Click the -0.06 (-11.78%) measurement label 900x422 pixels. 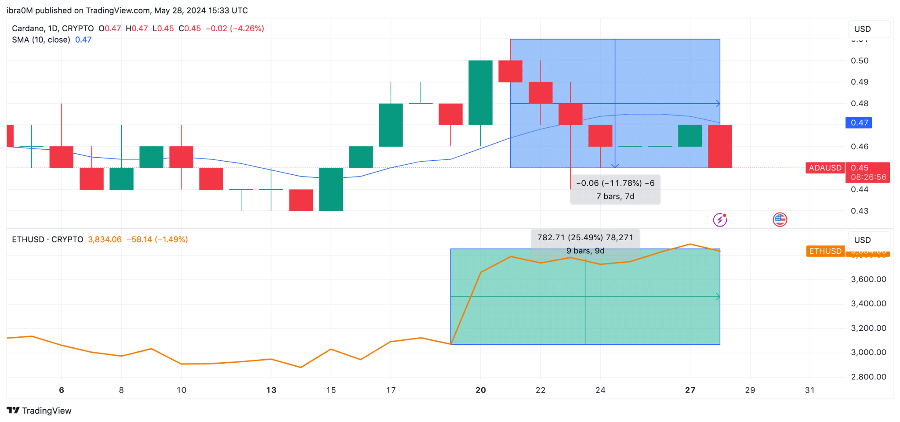(615, 183)
